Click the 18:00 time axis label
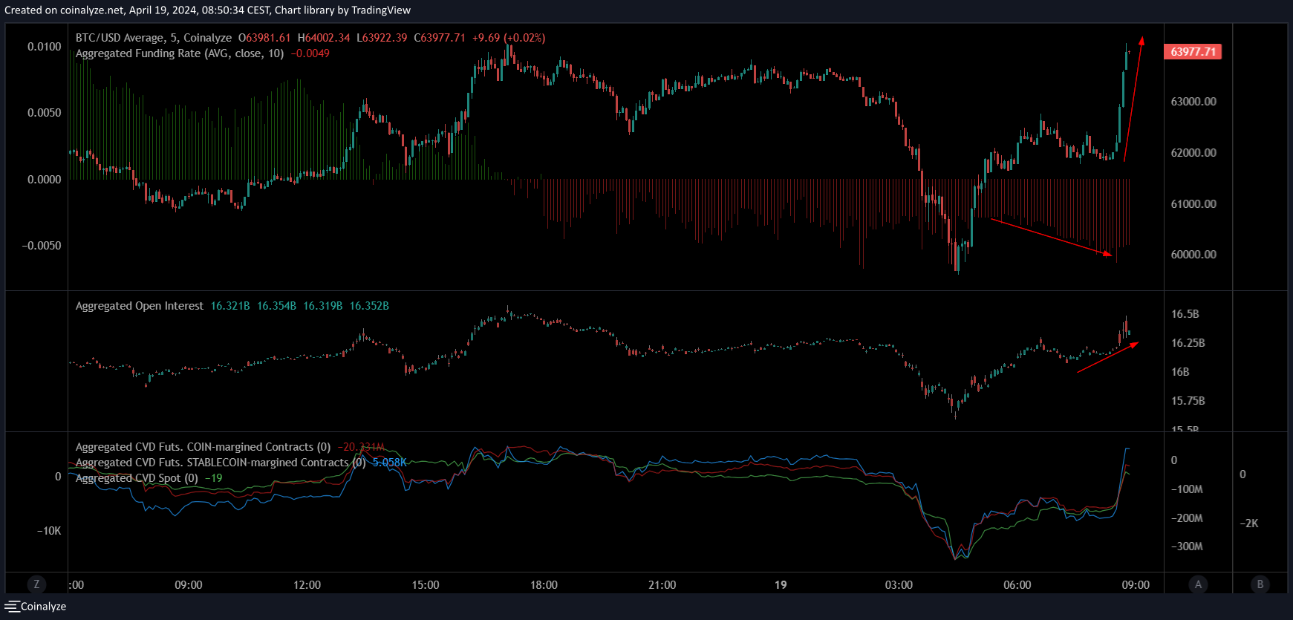 click(544, 585)
